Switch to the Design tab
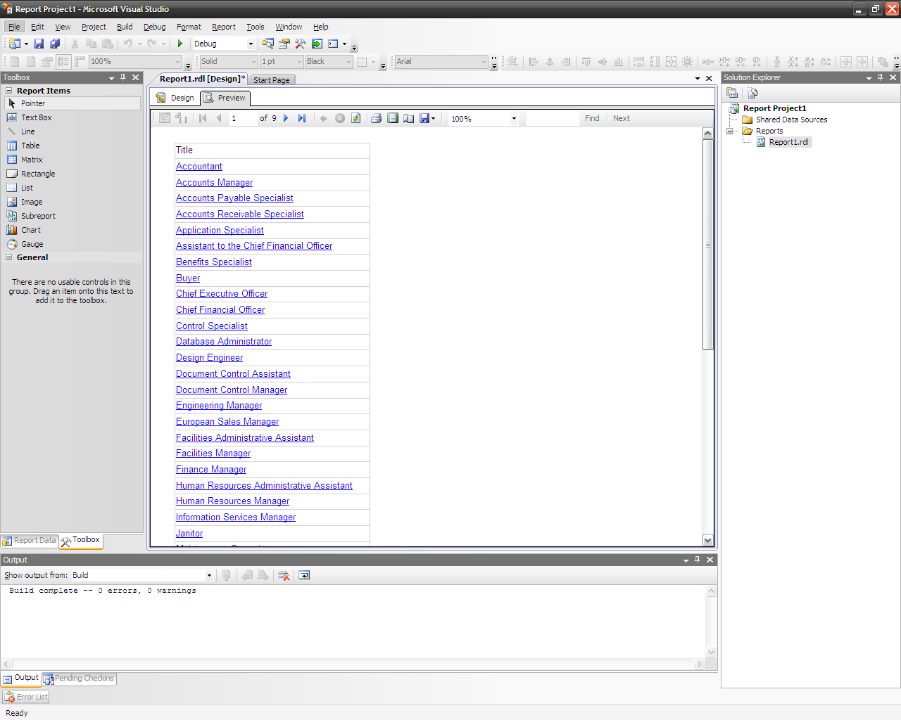 [x=175, y=98]
